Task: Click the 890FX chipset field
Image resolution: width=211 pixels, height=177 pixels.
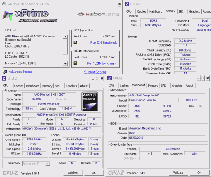Action: click(x=167, y=106)
